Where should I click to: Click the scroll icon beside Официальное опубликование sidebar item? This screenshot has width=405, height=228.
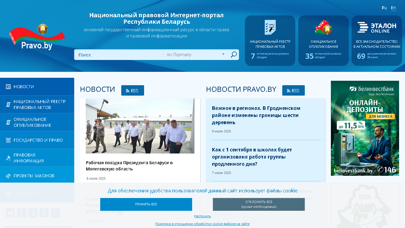coord(8,122)
